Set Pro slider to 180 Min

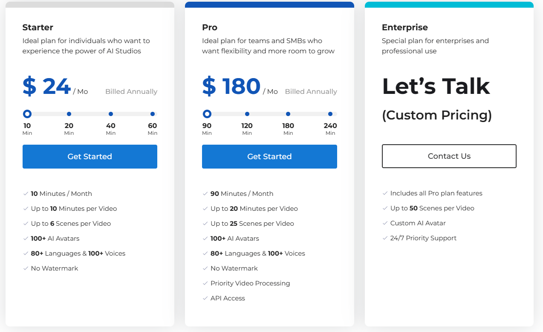288,114
